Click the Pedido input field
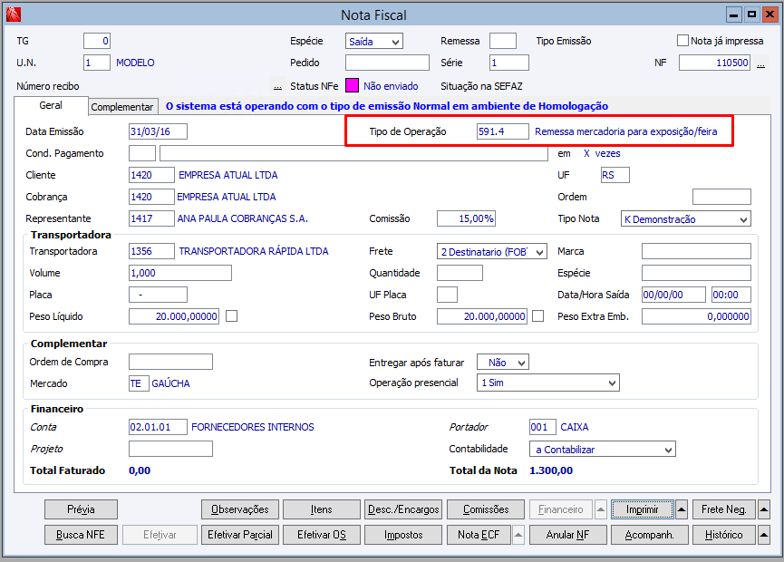784x562 pixels. point(388,63)
